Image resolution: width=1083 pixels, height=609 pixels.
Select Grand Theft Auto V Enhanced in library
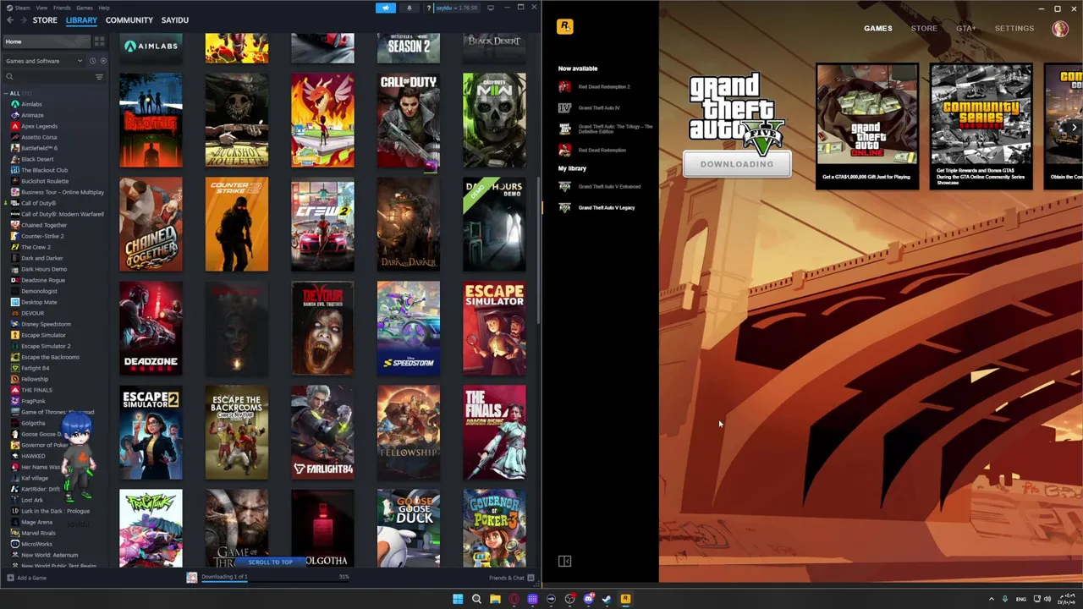609,186
